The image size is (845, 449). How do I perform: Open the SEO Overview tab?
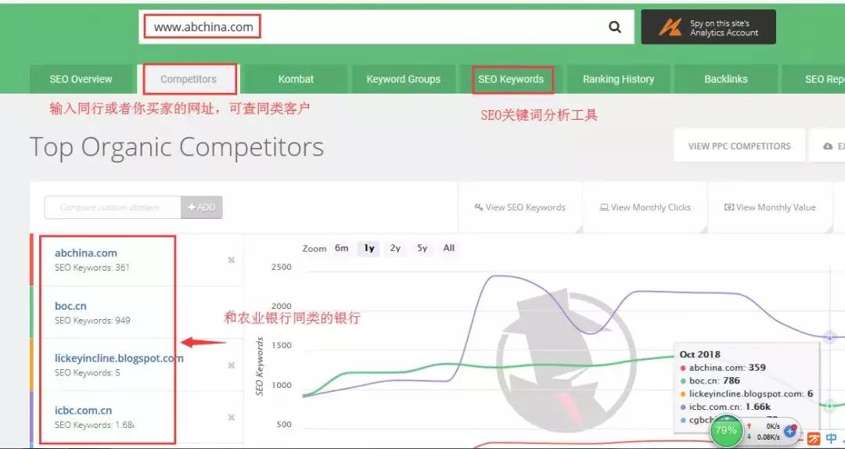point(81,79)
